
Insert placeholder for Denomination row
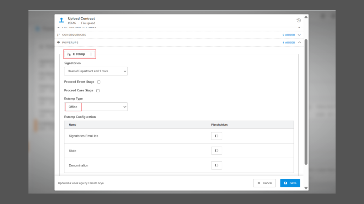tap(216, 165)
